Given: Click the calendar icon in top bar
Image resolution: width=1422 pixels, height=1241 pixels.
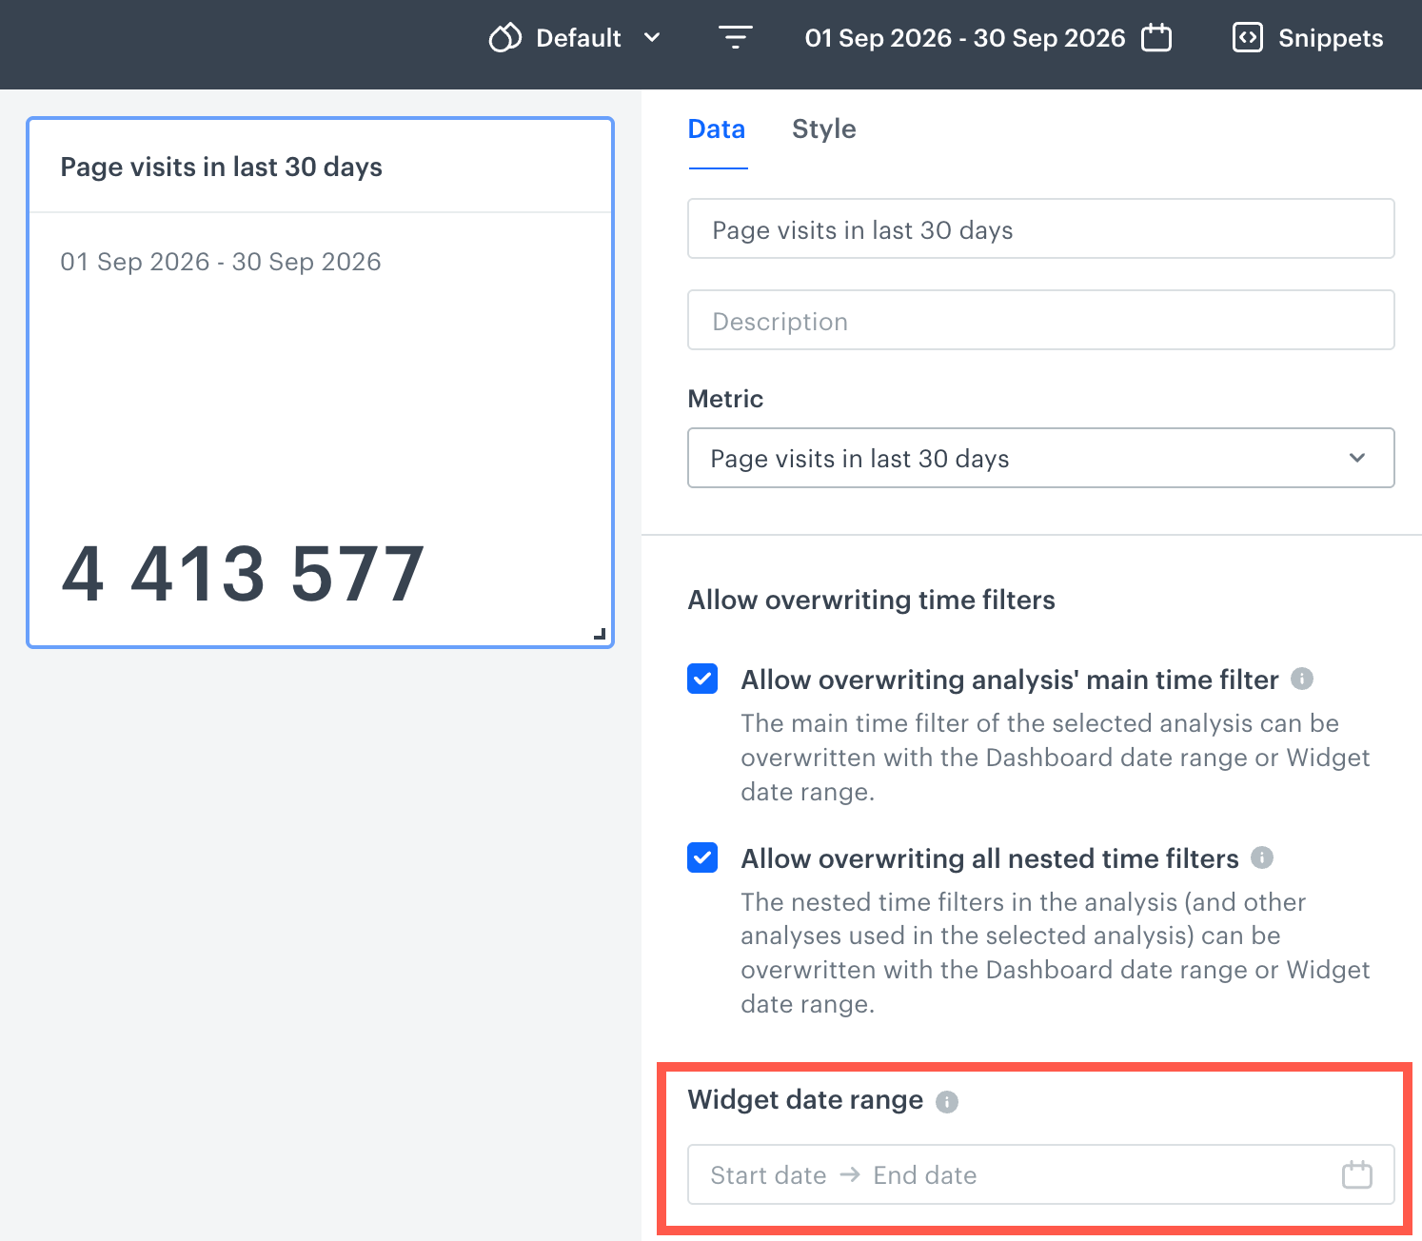Looking at the screenshot, I should click(1156, 38).
